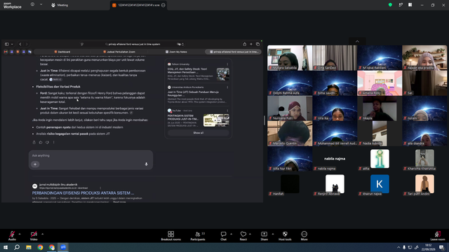Select khairun najwa's K avatar tile
The width and height of the screenshot is (449, 252).
[x=380, y=184]
